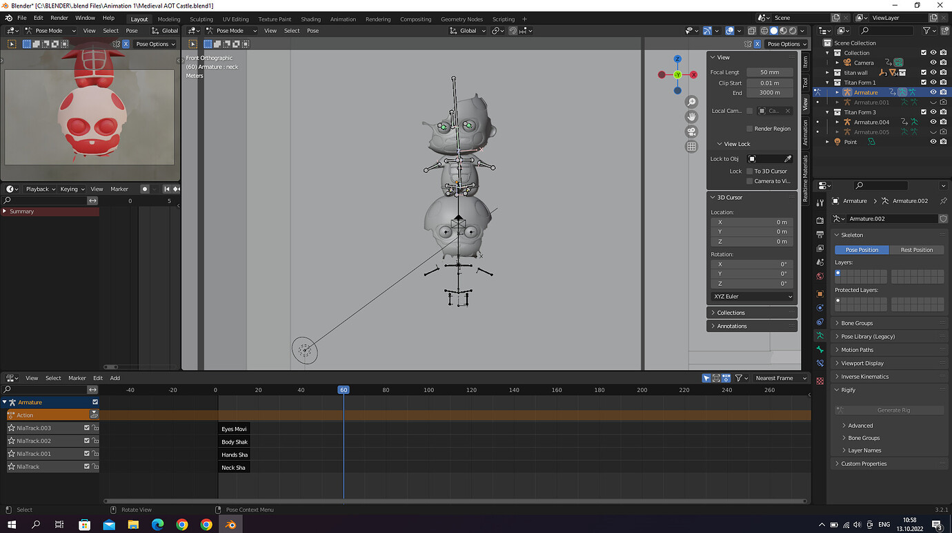Screen dimensions: 952x533
Task: Toggle viewport overlays button
Action: pos(730,30)
